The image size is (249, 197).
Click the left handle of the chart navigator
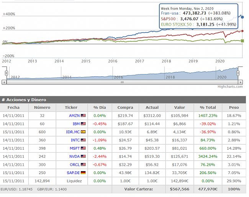click(x=6, y=73)
